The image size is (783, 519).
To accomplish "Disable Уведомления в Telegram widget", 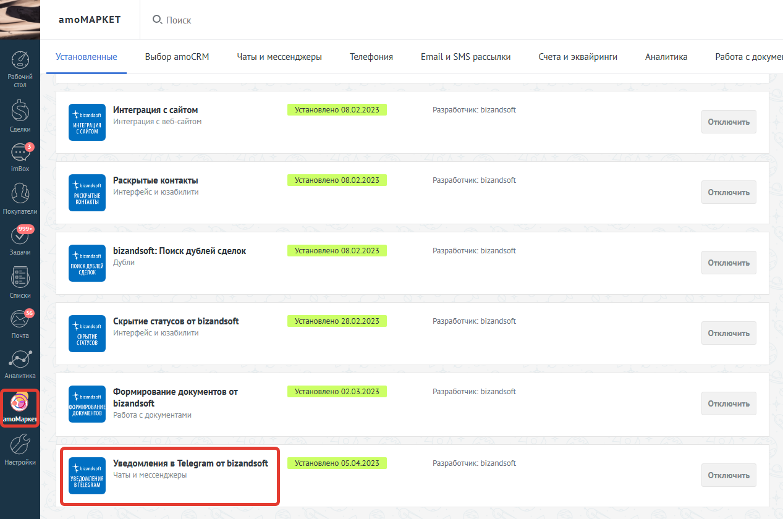I will [729, 475].
